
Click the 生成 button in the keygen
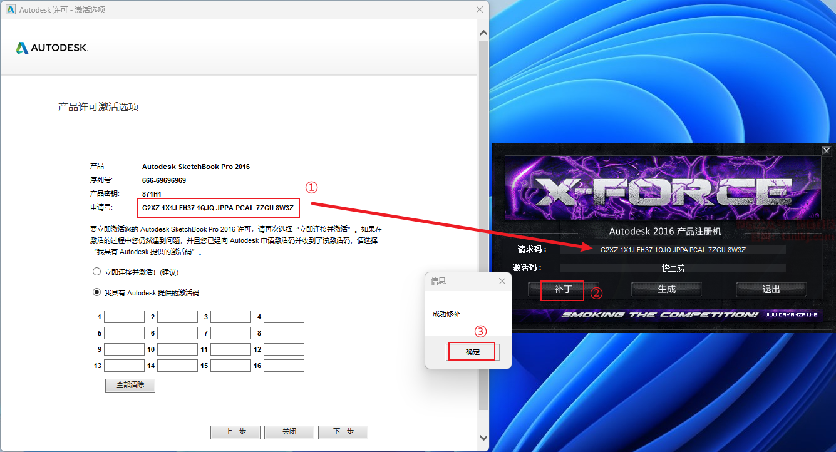(x=666, y=289)
